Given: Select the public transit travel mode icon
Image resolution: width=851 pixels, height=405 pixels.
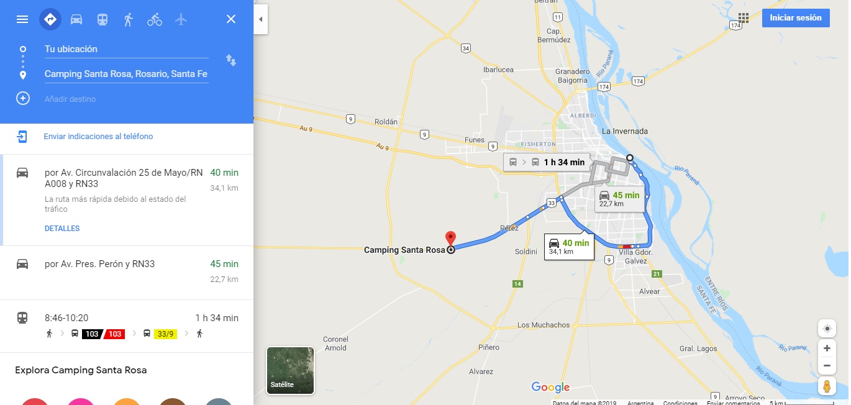Looking at the screenshot, I should click(x=102, y=19).
